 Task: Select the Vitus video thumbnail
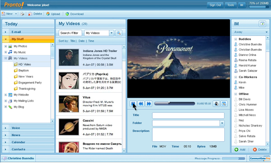(69, 104)
